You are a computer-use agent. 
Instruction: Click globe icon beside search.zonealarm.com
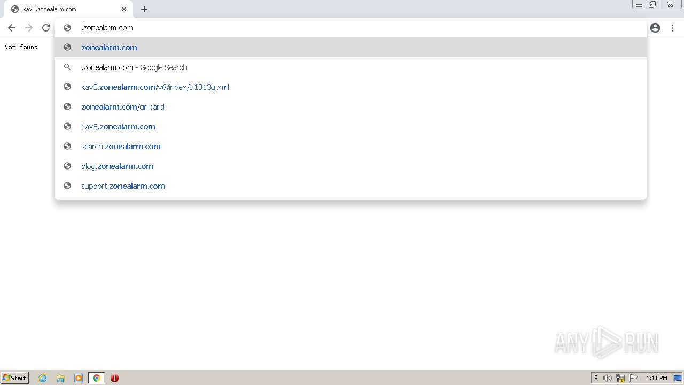click(x=67, y=147)
